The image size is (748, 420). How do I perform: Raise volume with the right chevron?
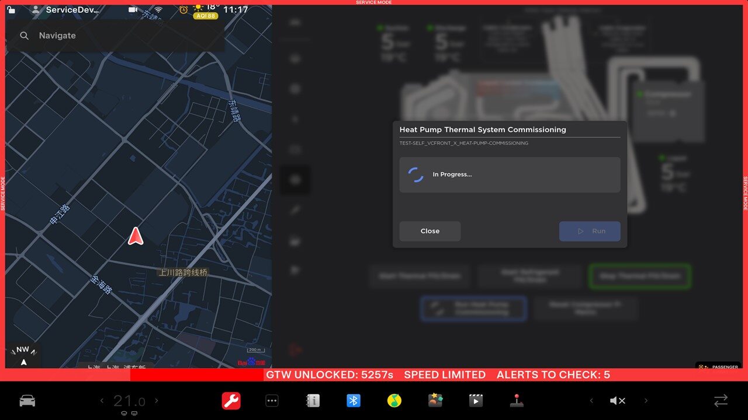646,401
